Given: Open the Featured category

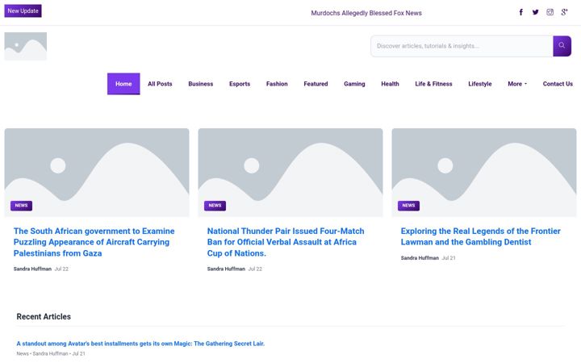Looking at the screenshot, I should pyautogui.click(x=316, y=84).
